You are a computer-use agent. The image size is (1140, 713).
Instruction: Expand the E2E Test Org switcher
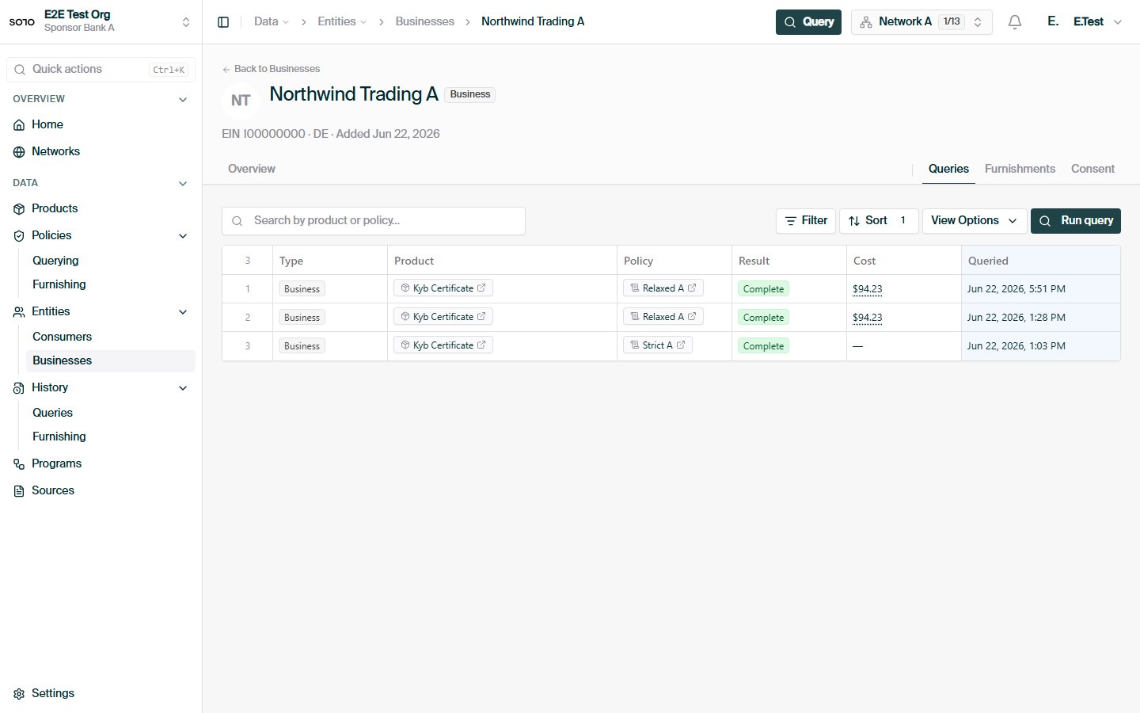186,22
